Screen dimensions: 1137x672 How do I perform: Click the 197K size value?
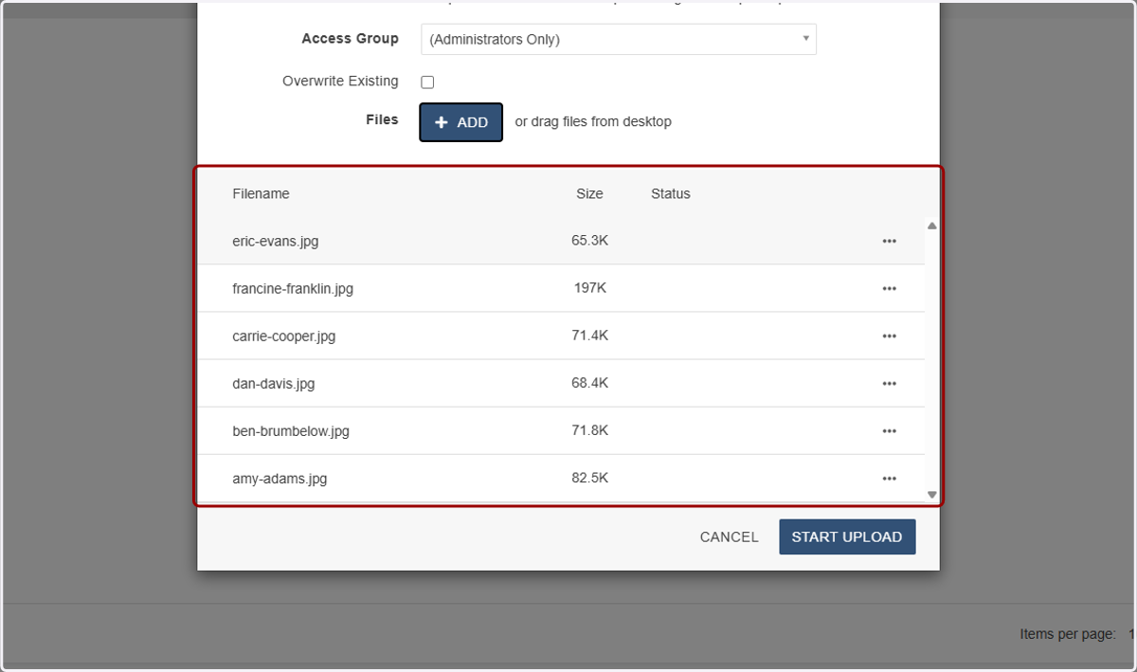coord(589,288)
